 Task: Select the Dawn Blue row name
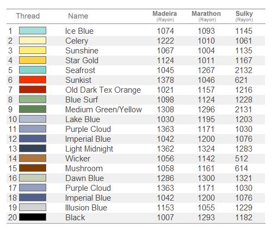84,178
